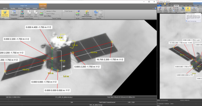The width and height of the screenshot is (202, 106).
Task: Select the Geospatial tab in right window
Action: (176, 6)
